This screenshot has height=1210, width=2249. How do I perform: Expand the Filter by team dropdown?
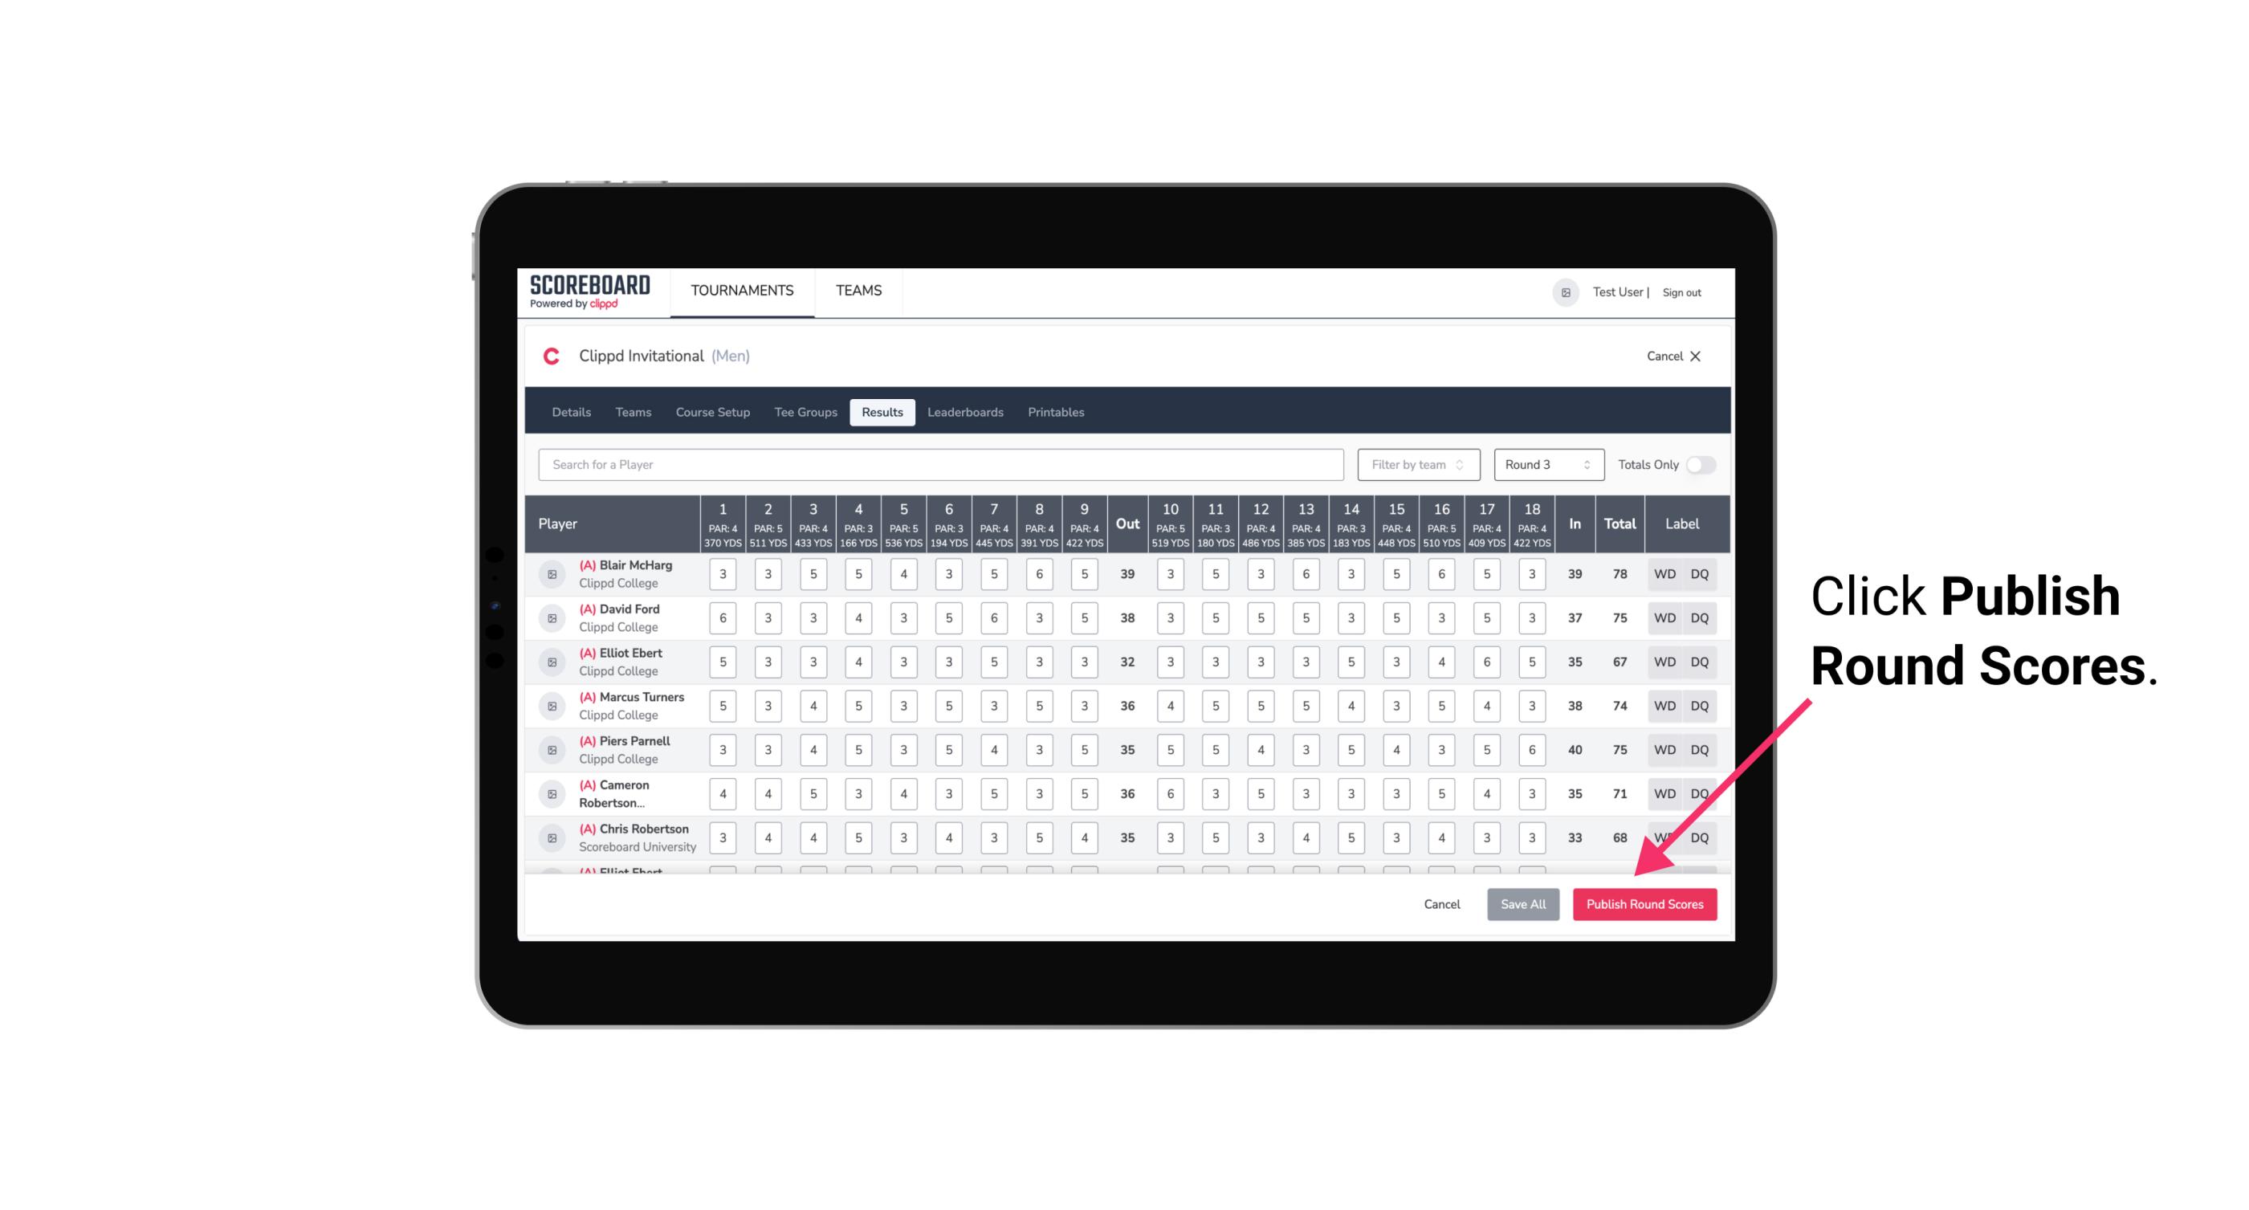point(1416,463)
